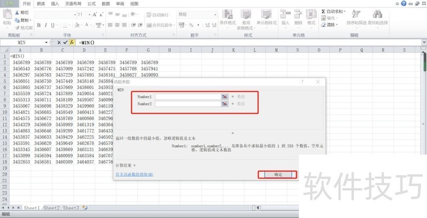Expand the Name Box dropdown showing MIN

click(x=46, y=41)
